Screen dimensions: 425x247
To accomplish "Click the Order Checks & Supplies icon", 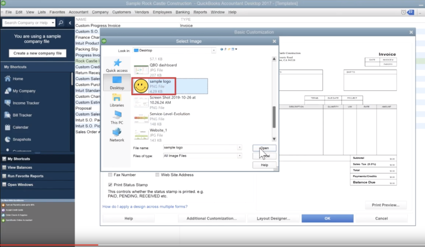I will pyautogui.click(x=3, y=216).
